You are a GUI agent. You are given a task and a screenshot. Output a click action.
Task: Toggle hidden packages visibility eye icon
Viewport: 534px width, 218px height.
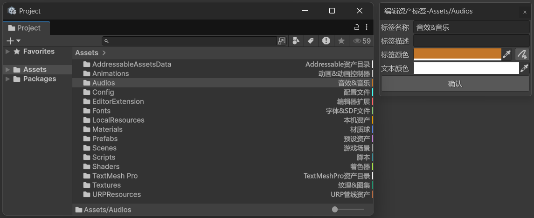click(361, 41)
